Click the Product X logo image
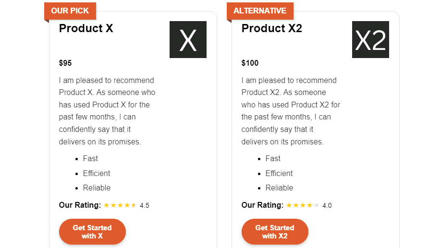The image size is (441, 248). click(x=188, y=40)
